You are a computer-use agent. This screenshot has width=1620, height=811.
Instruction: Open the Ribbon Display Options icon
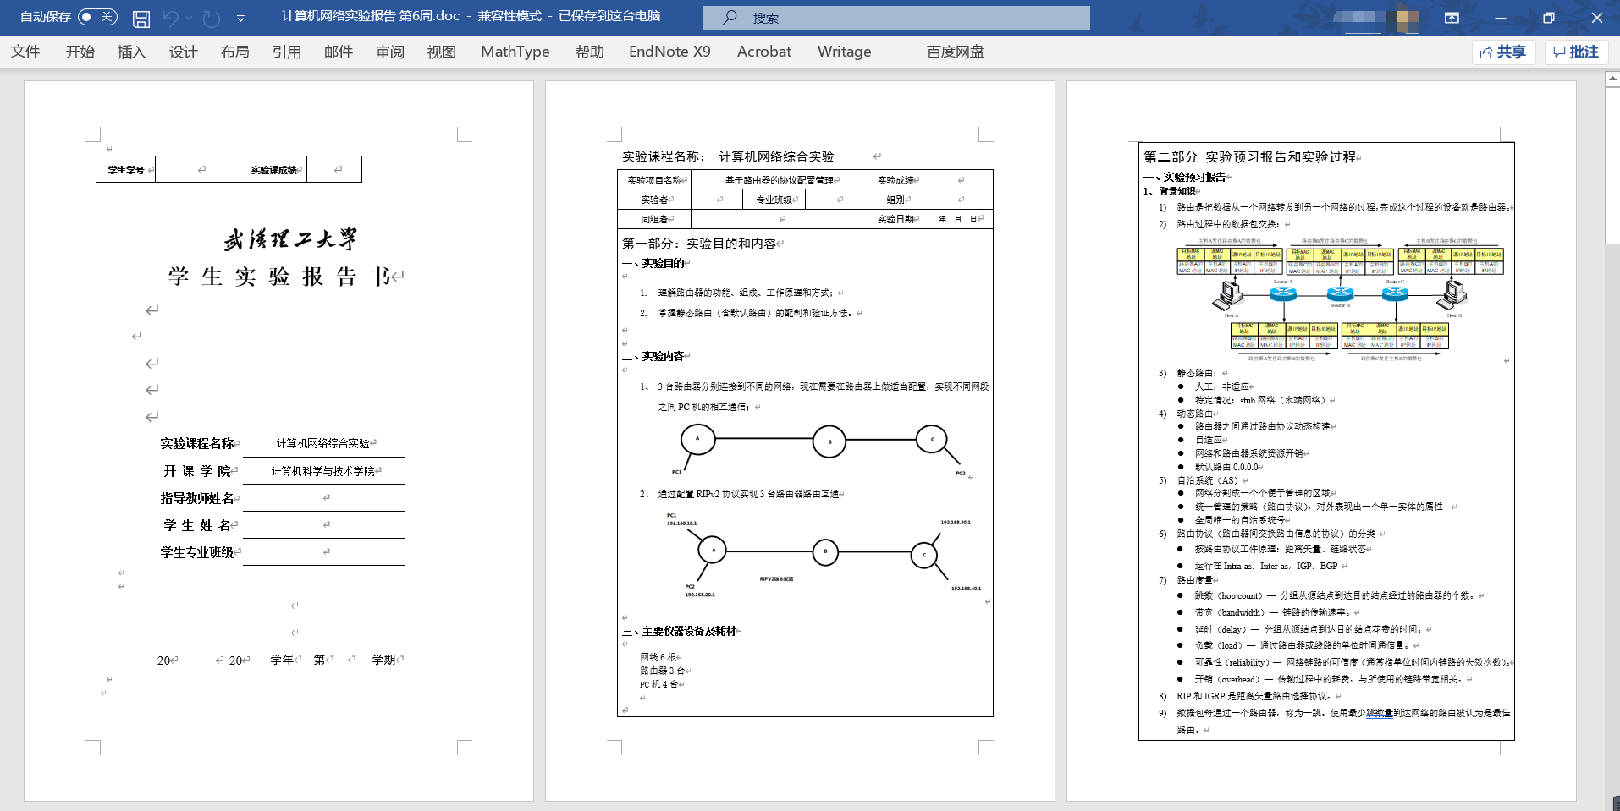pos(1452,18)
